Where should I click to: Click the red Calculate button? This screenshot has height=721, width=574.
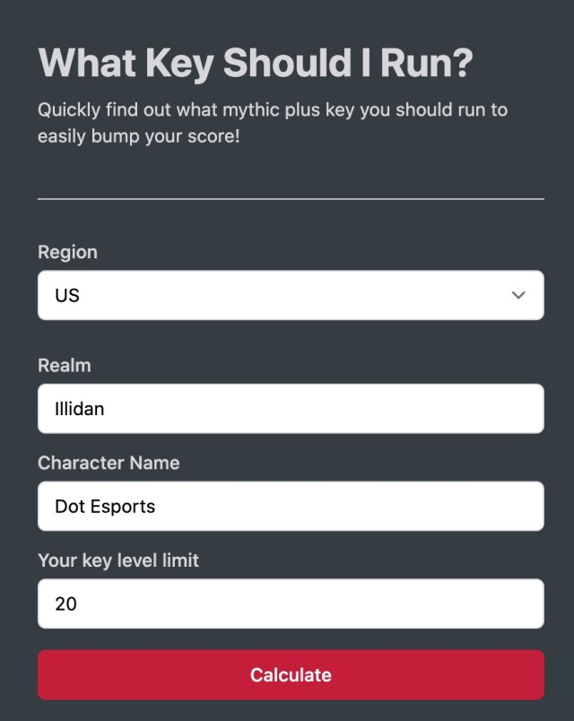[x=291, y=675]
